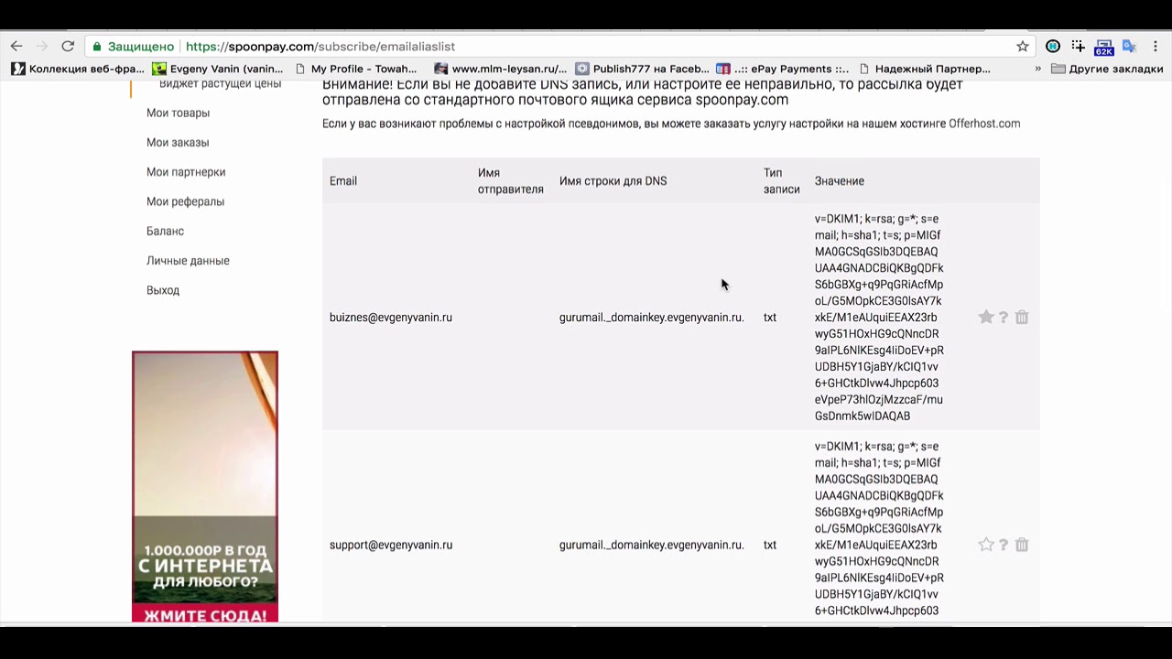
Task: Show help for the support@evgenyvanin.ru alias
Action: tap(1004, 545)
